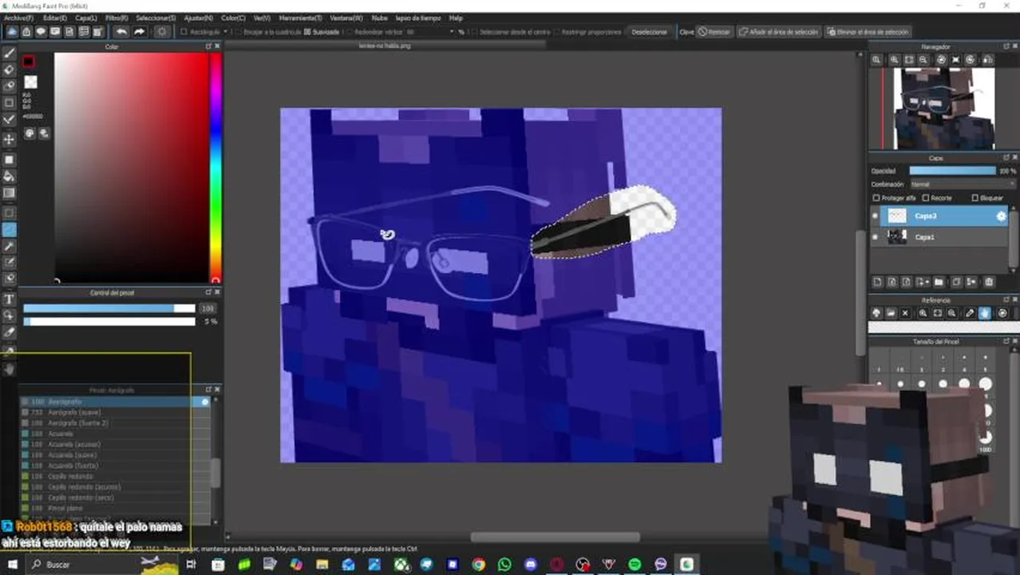Click the Reiniciar button
The image size is (1020, 575).
(714, 32)
